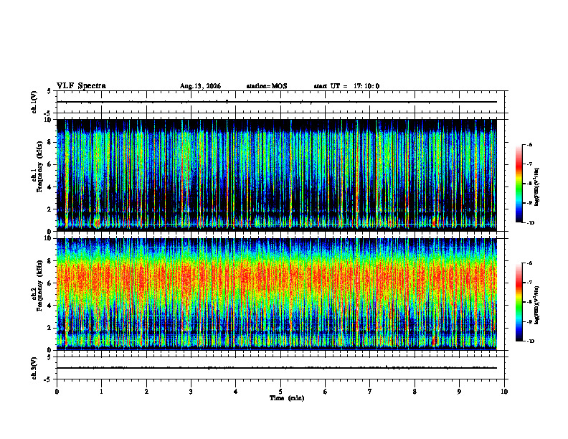568x439 pixels.
Task: Click the ch.1(V) waveform axis label
Action: coord(34,102)
